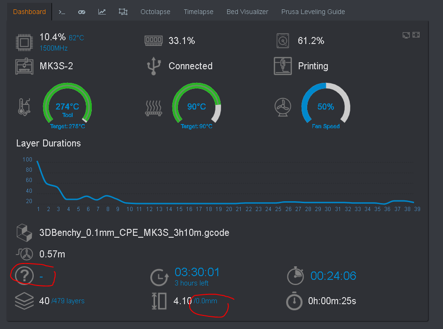Click the heated bed coils icon
This screenshot has width=443, height=329.
point(154,106)
